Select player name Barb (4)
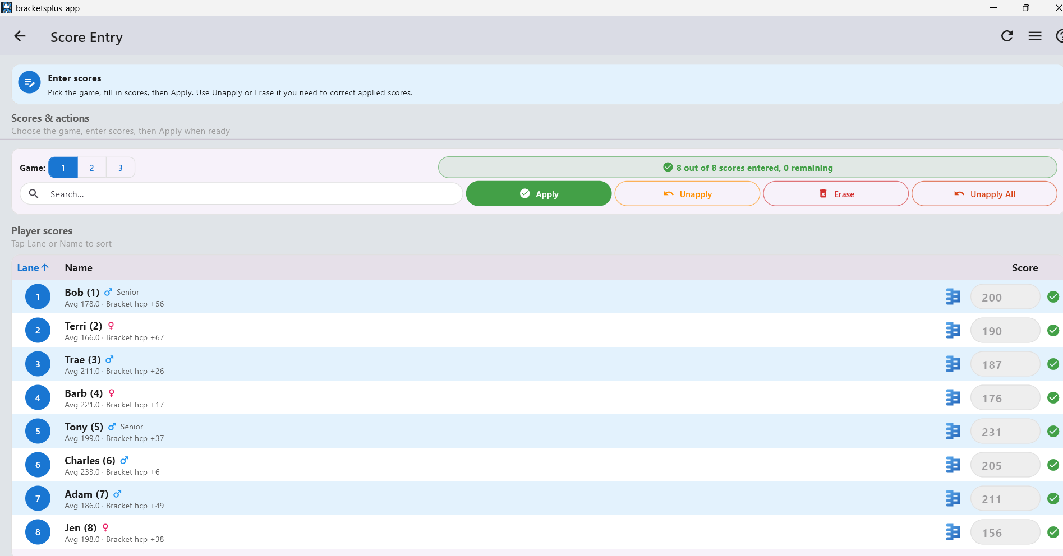Viewport: 1063px width, 556px height. tap(84, 393)
